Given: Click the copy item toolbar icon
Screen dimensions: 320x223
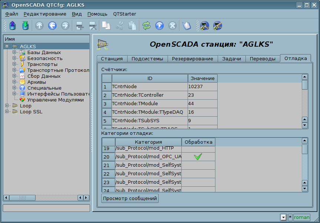Looking at the screenshot, I should point(106,26).
